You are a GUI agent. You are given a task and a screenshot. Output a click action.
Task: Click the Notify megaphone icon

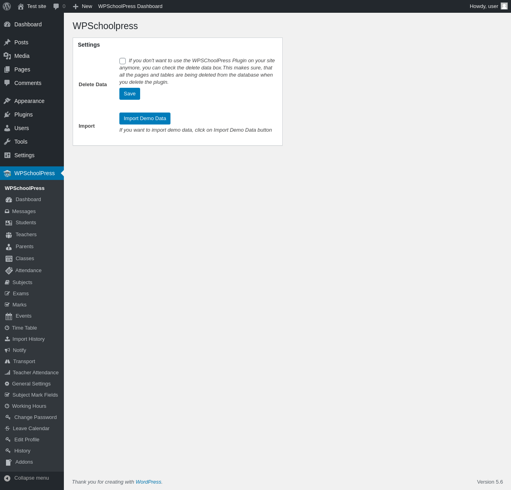coord(7,350)
